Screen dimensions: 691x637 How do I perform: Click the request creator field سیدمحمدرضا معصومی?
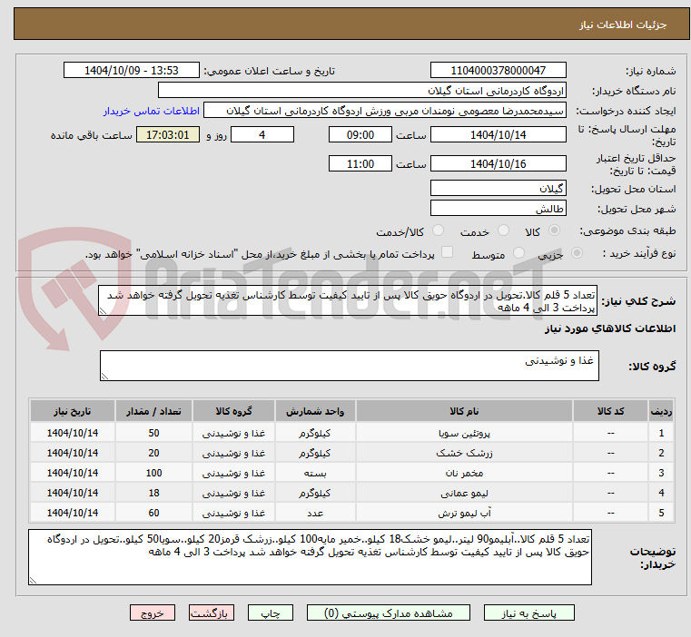click(385, 111)
